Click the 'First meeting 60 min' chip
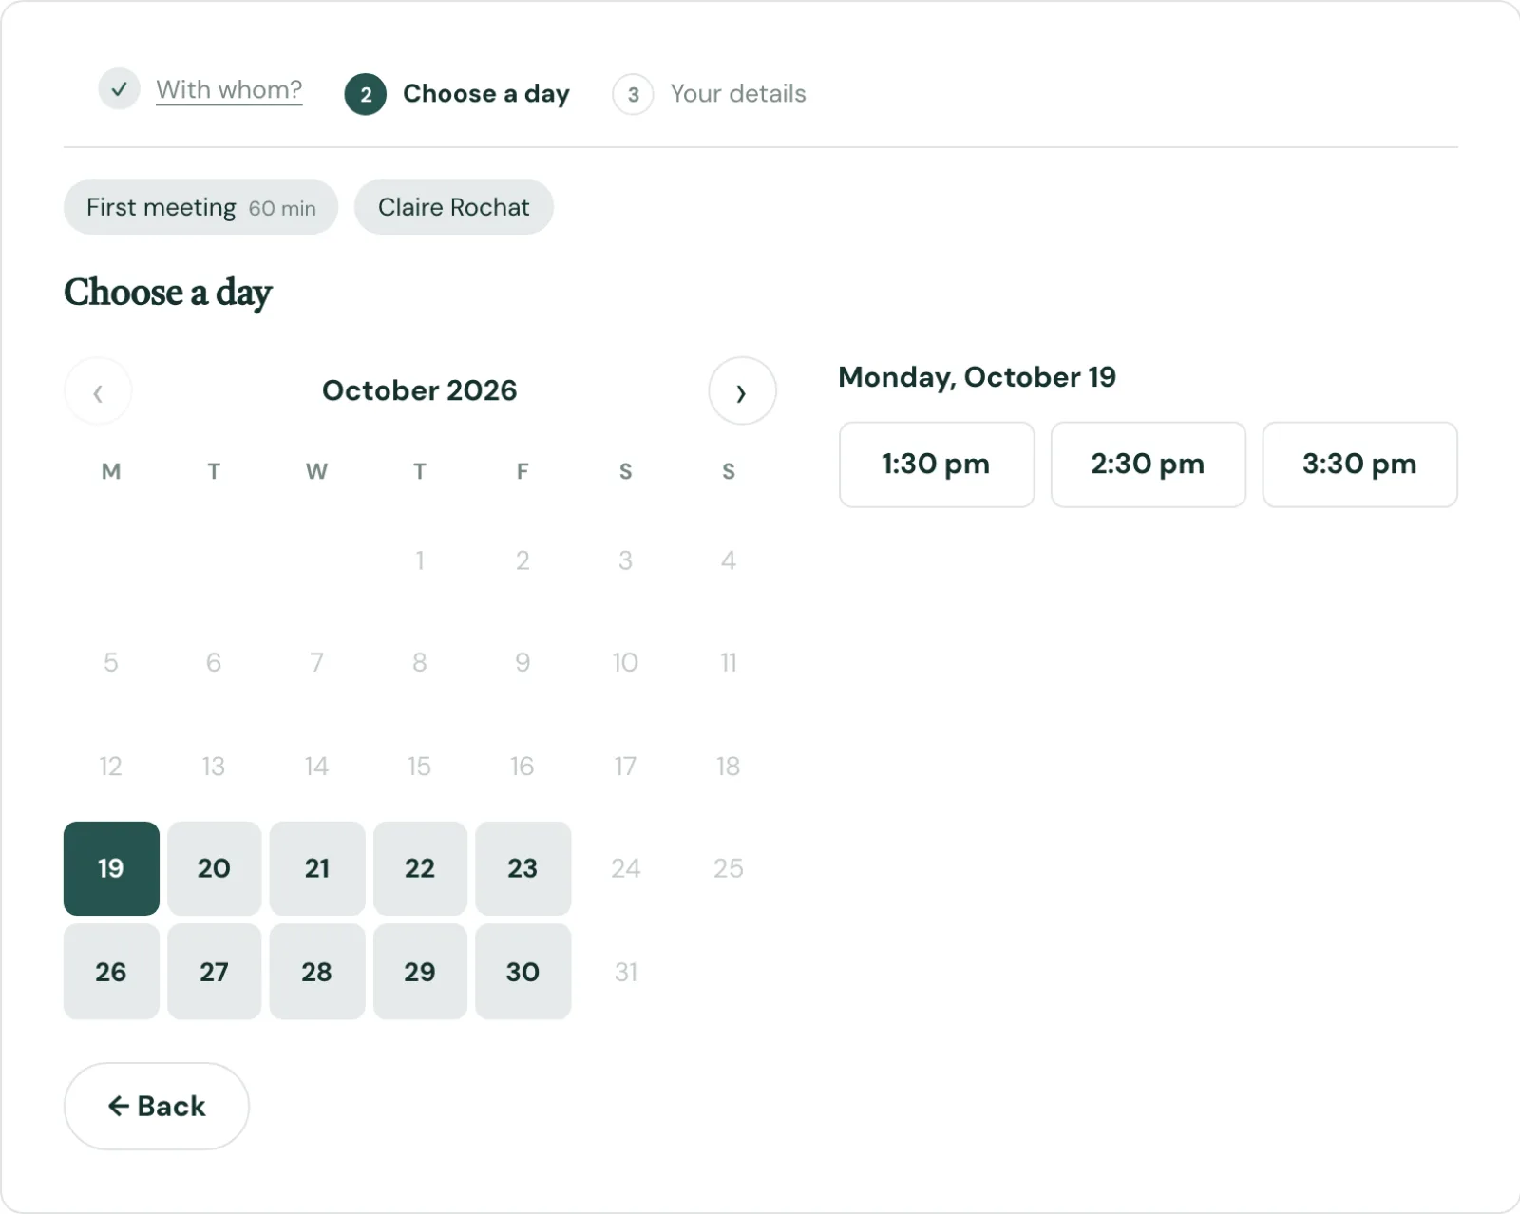The image size is (1520, 1214). pyautogui.click(x=201, y=207)
